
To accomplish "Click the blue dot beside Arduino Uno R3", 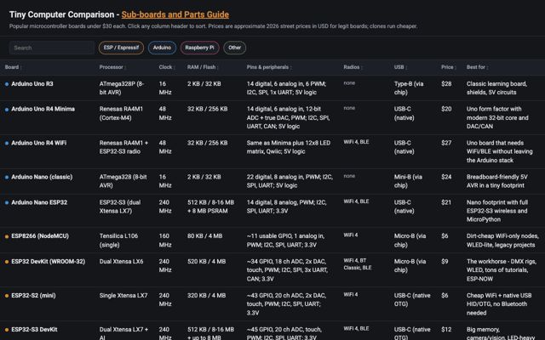I will tap(7, 84).
